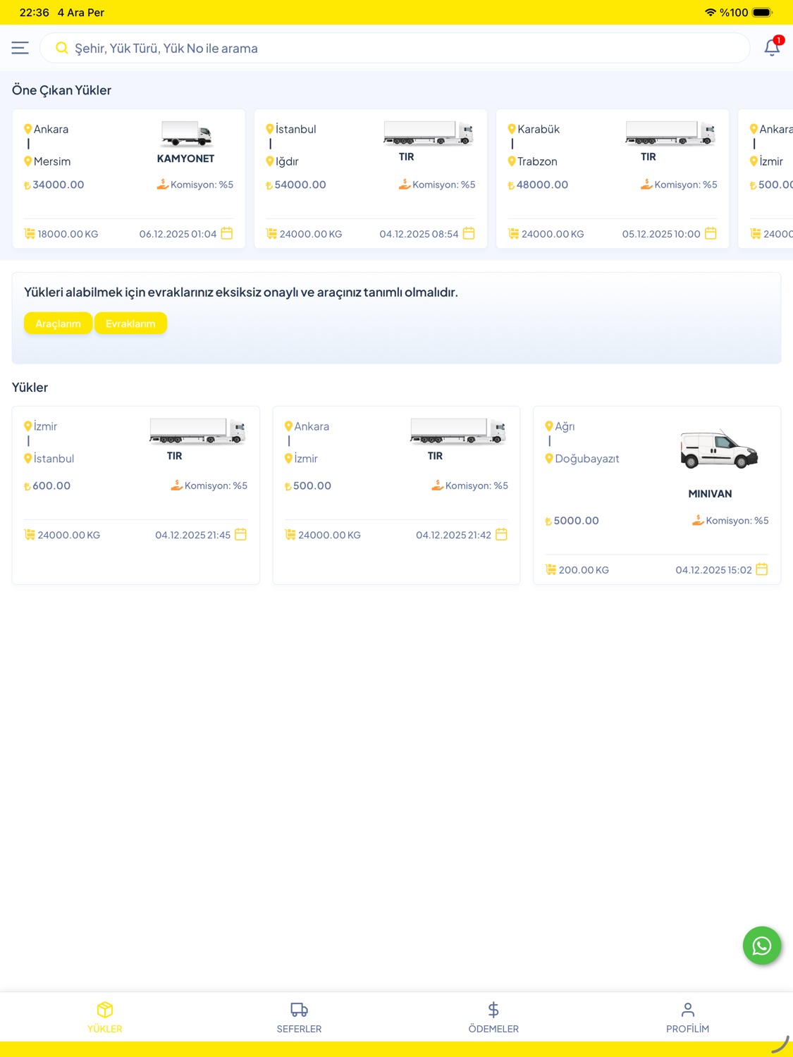Tap Mersim destination text
The width and height of the screenshot is (793, 1057).
[52, 161]
